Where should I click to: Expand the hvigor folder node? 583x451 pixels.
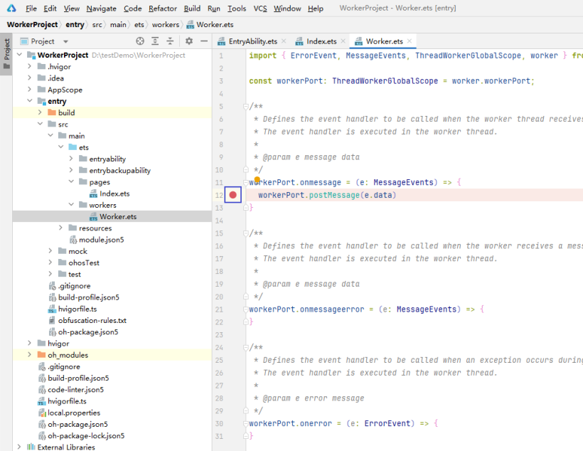30,344
